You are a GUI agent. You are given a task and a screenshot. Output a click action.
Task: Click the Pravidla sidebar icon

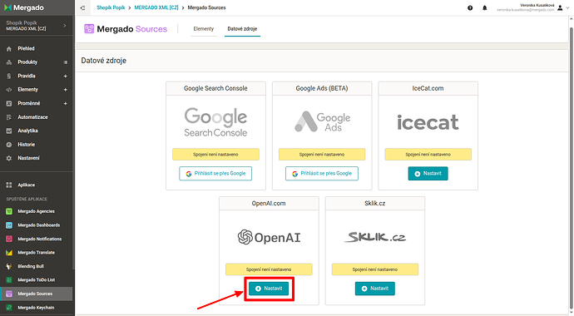(9, 76)
